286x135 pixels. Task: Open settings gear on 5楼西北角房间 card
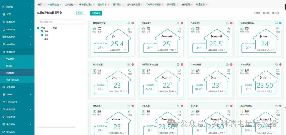276,23
